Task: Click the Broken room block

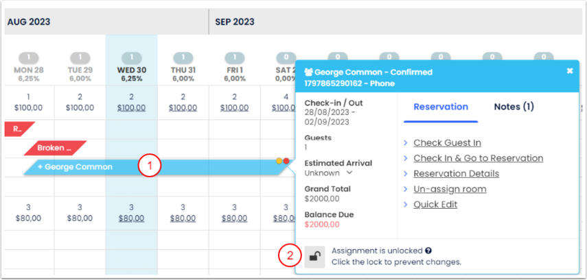Action: pyautogui.click(x=55, y=147)
